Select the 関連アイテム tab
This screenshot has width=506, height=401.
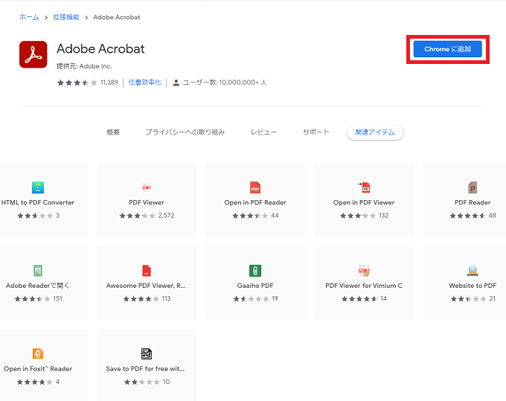click(375, 132)
